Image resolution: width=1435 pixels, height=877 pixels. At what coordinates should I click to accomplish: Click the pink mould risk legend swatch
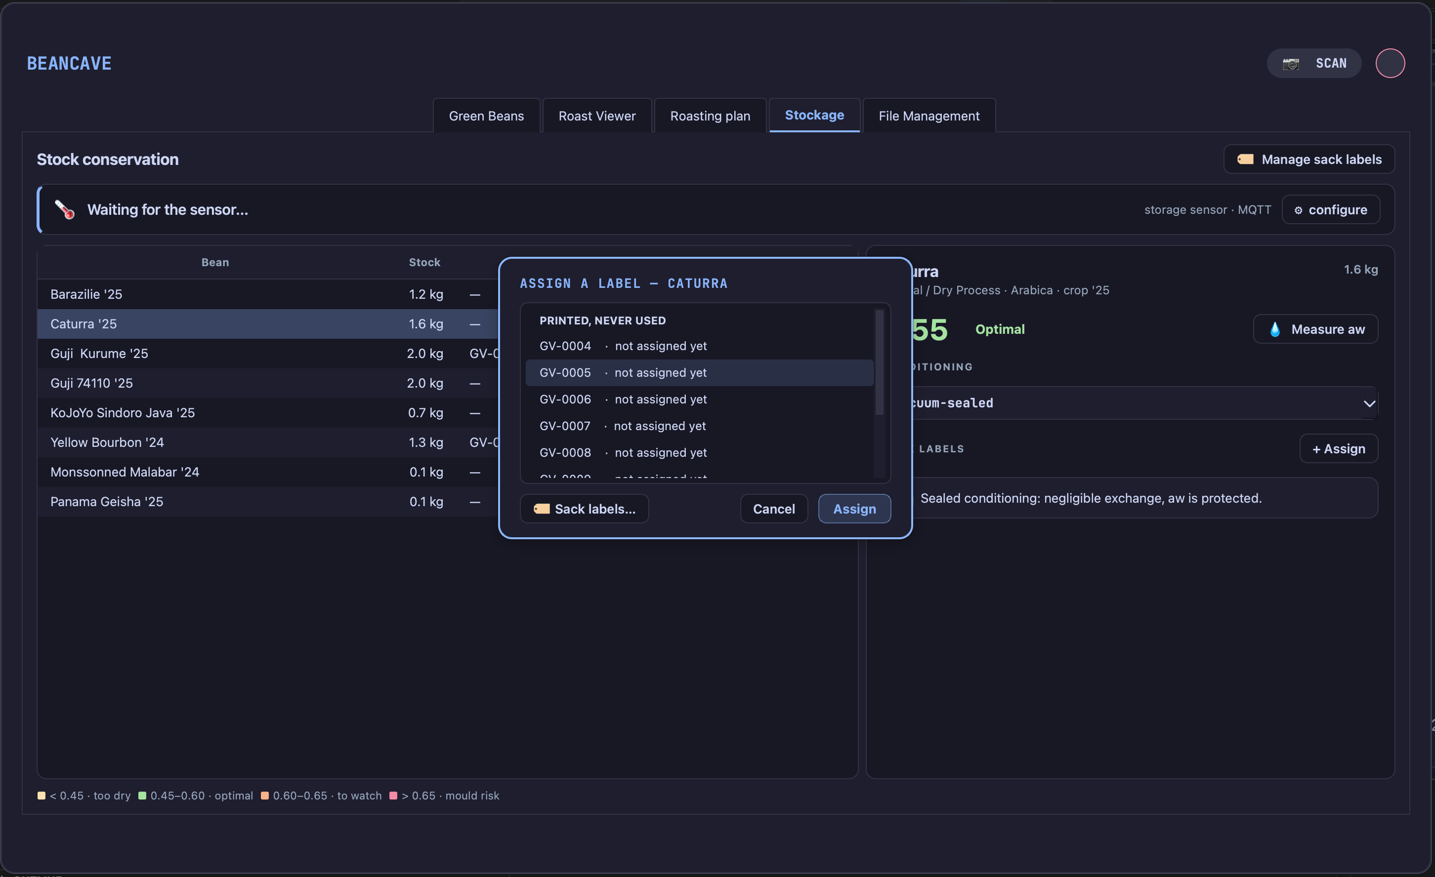[x=393, y=796]
